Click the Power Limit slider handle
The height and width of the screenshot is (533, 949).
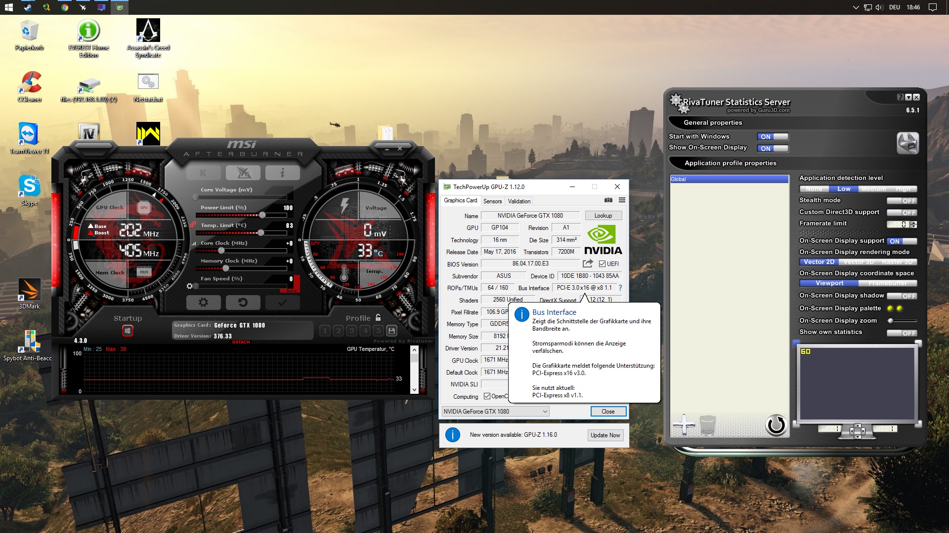point(262,215)
